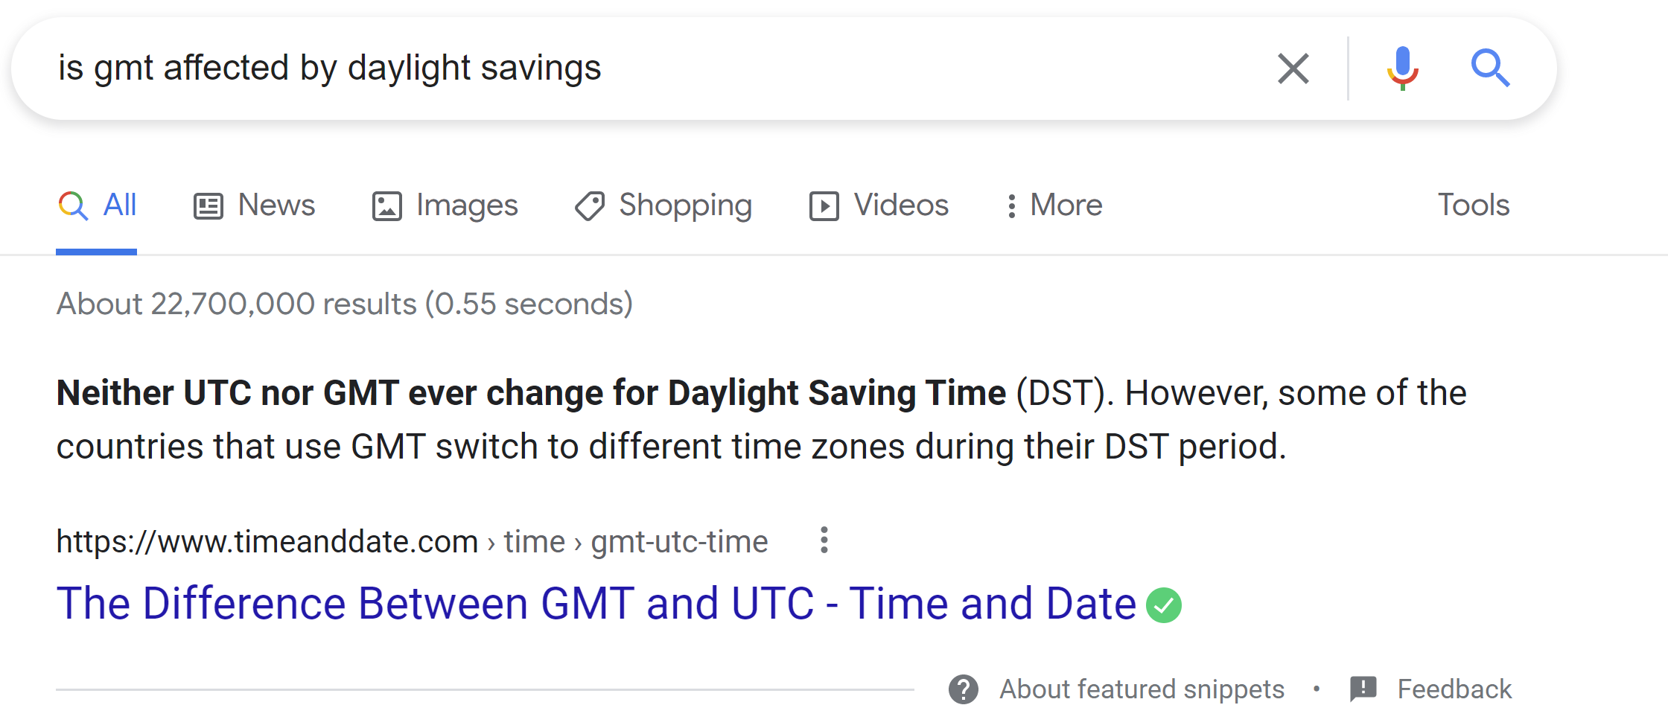Screen dimensions: 1668x705
Task: Start voice search with the microphone icon
Action: [x=1403, y=68]
